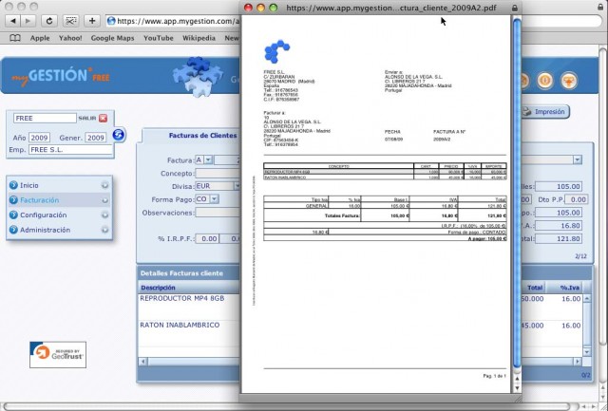Click the Configuración menu arrow icon

13,215
